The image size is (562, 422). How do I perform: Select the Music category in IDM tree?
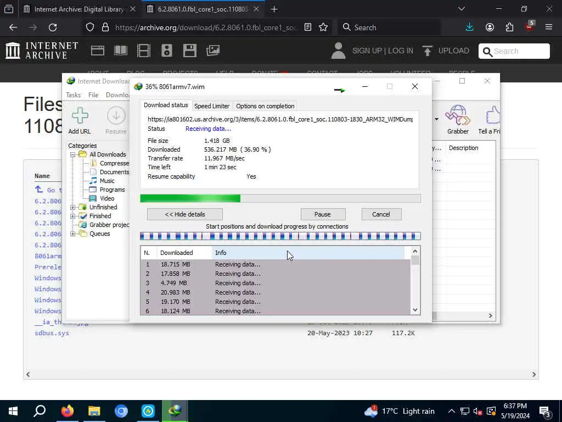[107, 181]
